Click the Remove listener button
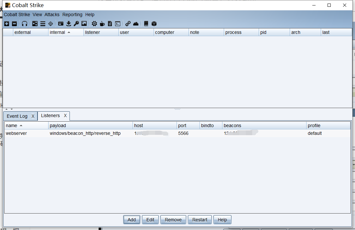 (x=173, y=220)
